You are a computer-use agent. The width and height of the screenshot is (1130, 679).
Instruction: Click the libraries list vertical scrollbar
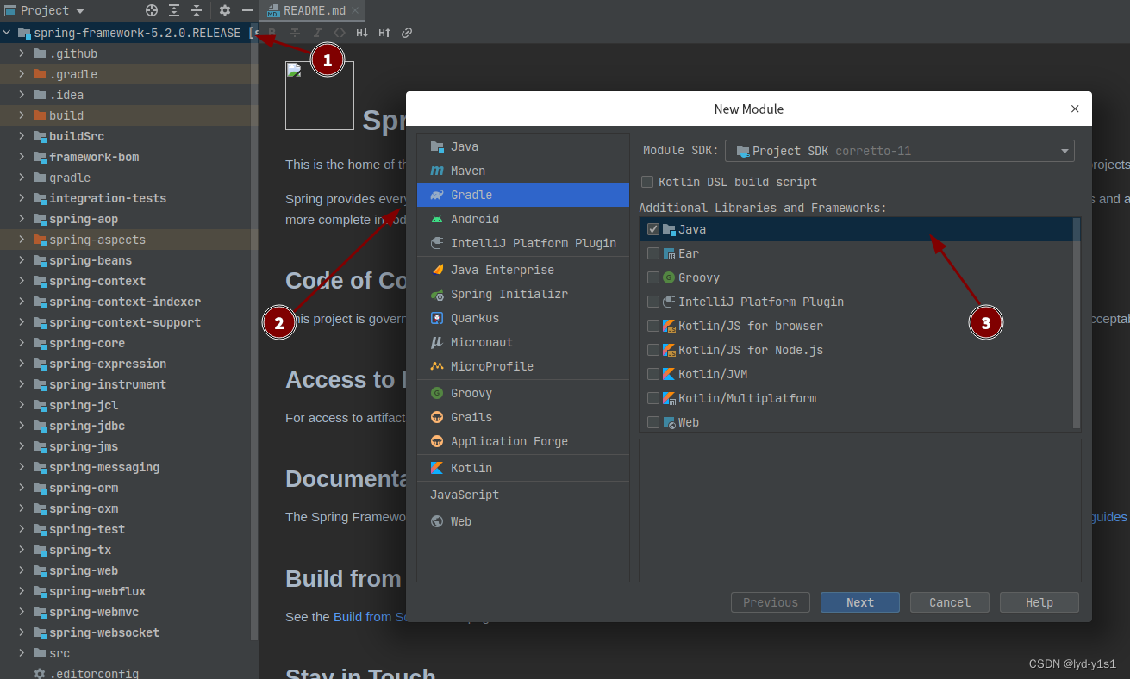click(x=1077, y=323)
